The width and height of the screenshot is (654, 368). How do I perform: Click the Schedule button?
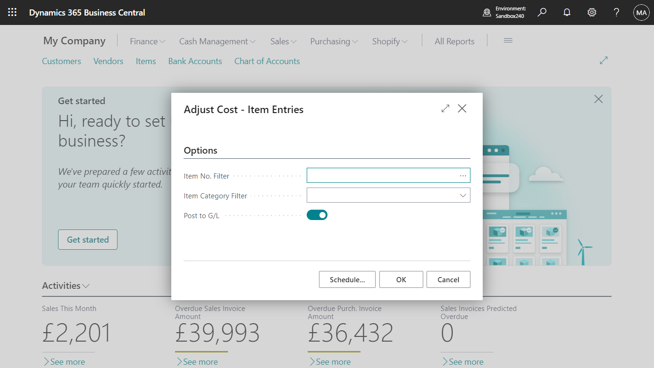coord(347,279)
